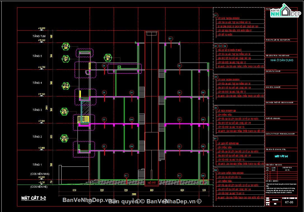Click the CT-6 BC hexagon tag
The image size is (304, 212).
pyautogui.click(x=108, y=58)
